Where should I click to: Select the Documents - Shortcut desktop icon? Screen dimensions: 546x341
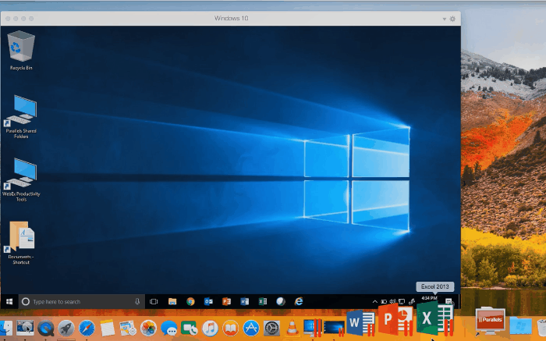[21, 243]
